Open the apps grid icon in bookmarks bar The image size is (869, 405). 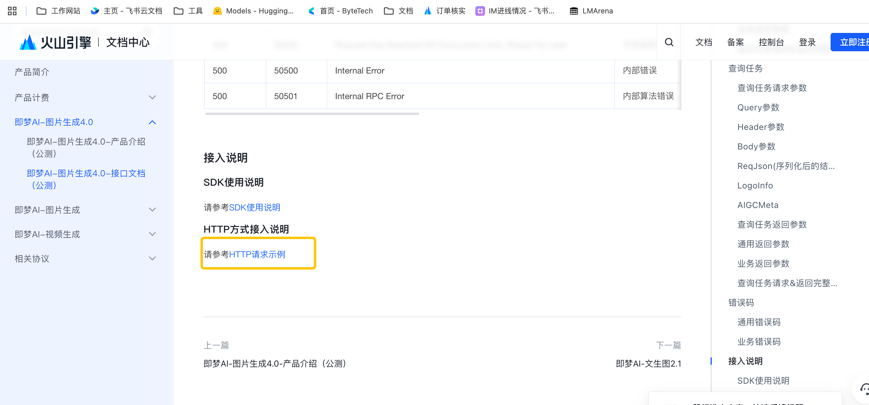pos(12,11)
